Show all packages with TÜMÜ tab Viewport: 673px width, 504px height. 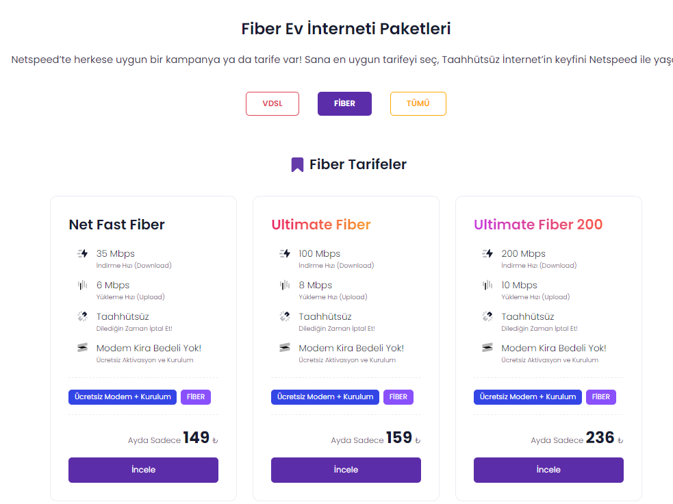point(418,104)
